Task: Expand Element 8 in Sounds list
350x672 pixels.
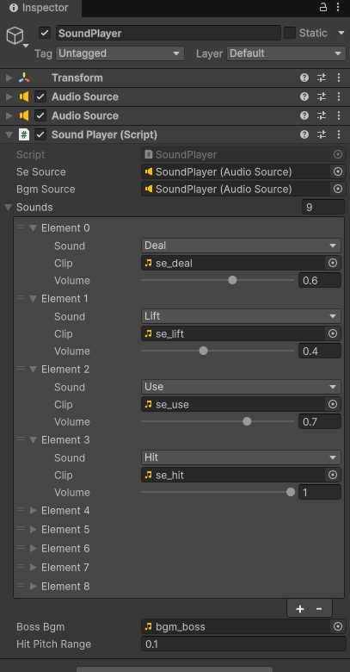Action: coord(33,587)
